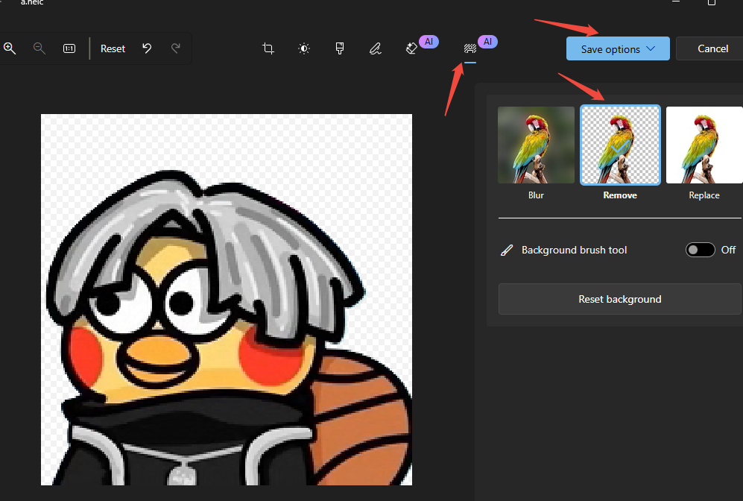Open the AI generative erase tool

click(x=412, y=48)
